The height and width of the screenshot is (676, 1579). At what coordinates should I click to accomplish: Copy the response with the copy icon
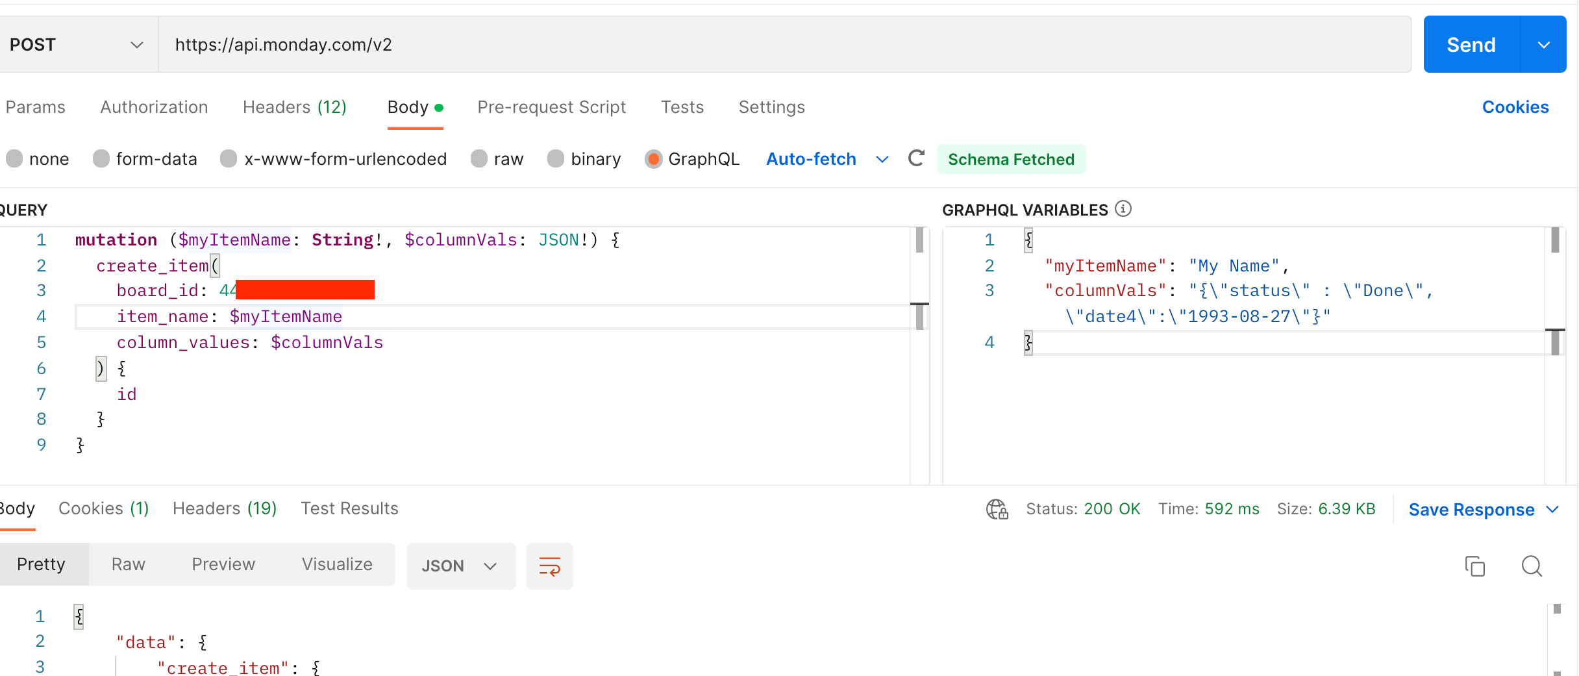click(1474, 566)
